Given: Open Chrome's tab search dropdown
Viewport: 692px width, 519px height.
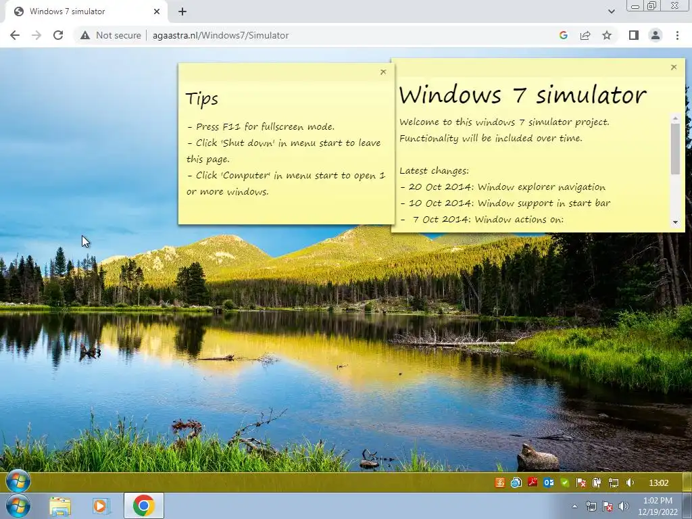Looking at the screenshot, I should tap(611, 11).
